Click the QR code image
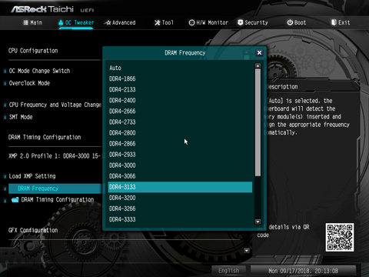This screenshot has height=277, width=369. point(340,237)
